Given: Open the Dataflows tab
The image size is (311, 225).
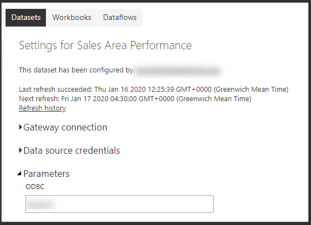Looking at the screenshot, I should tap(120, 18).
